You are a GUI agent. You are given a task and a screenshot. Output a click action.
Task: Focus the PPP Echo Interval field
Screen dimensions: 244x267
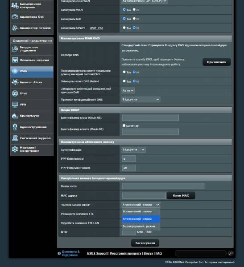pyautogui.click(x=129, y=159)
